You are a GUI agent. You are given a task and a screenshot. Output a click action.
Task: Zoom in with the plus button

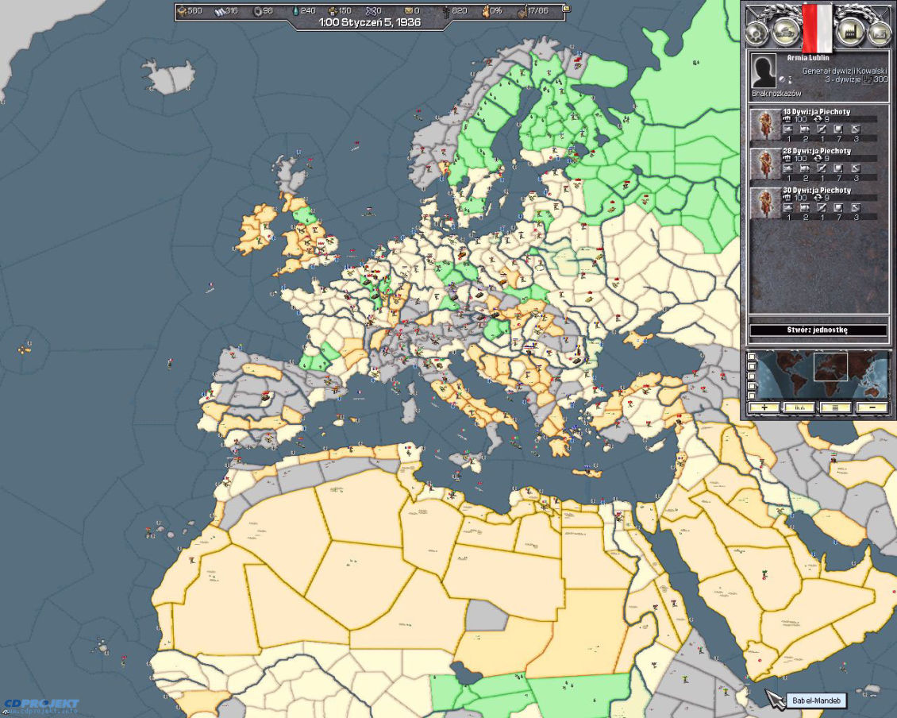click(764, 407)
